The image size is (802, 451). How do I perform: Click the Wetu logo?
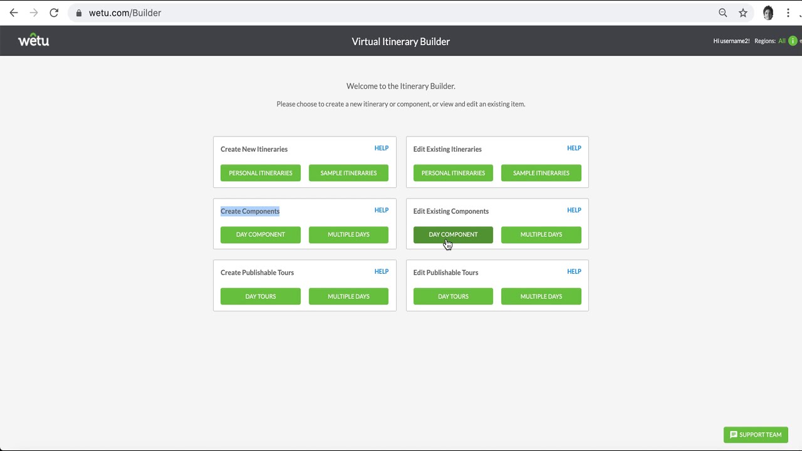[33, 40]
